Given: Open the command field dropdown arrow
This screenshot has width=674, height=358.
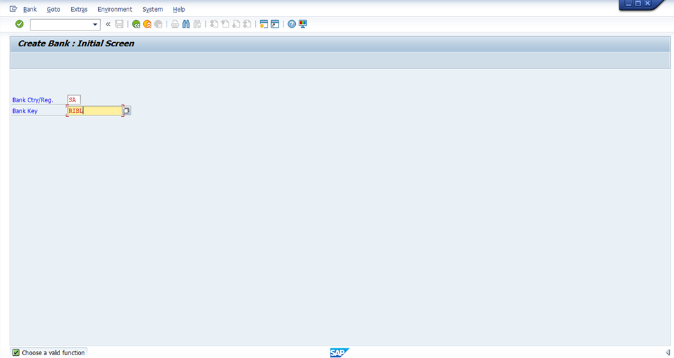Looking at the screenshot, I should 95,24.
